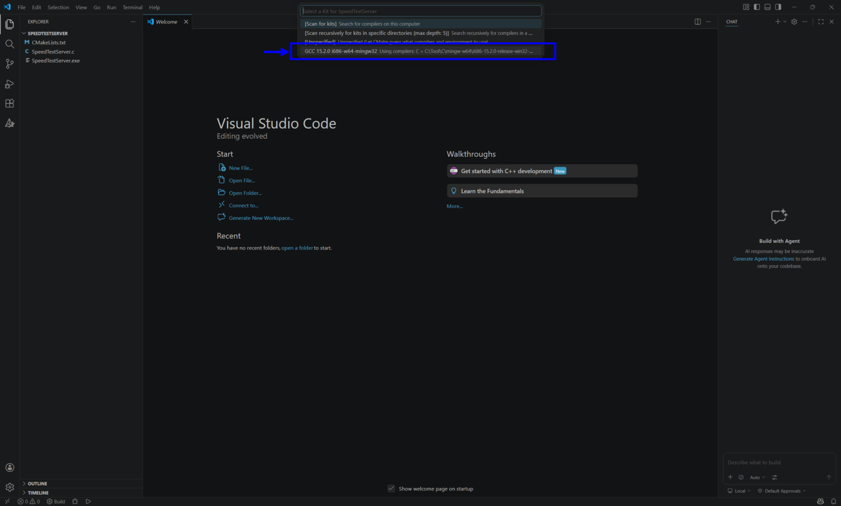This screenshot has width=841, height=506.
Task: Open the Source Control view
Action: tap(9, 63)
